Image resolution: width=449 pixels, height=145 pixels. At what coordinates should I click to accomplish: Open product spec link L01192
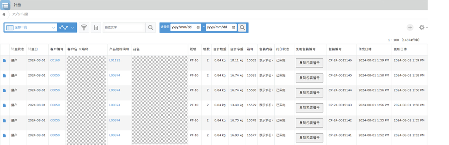pos(115,60)
